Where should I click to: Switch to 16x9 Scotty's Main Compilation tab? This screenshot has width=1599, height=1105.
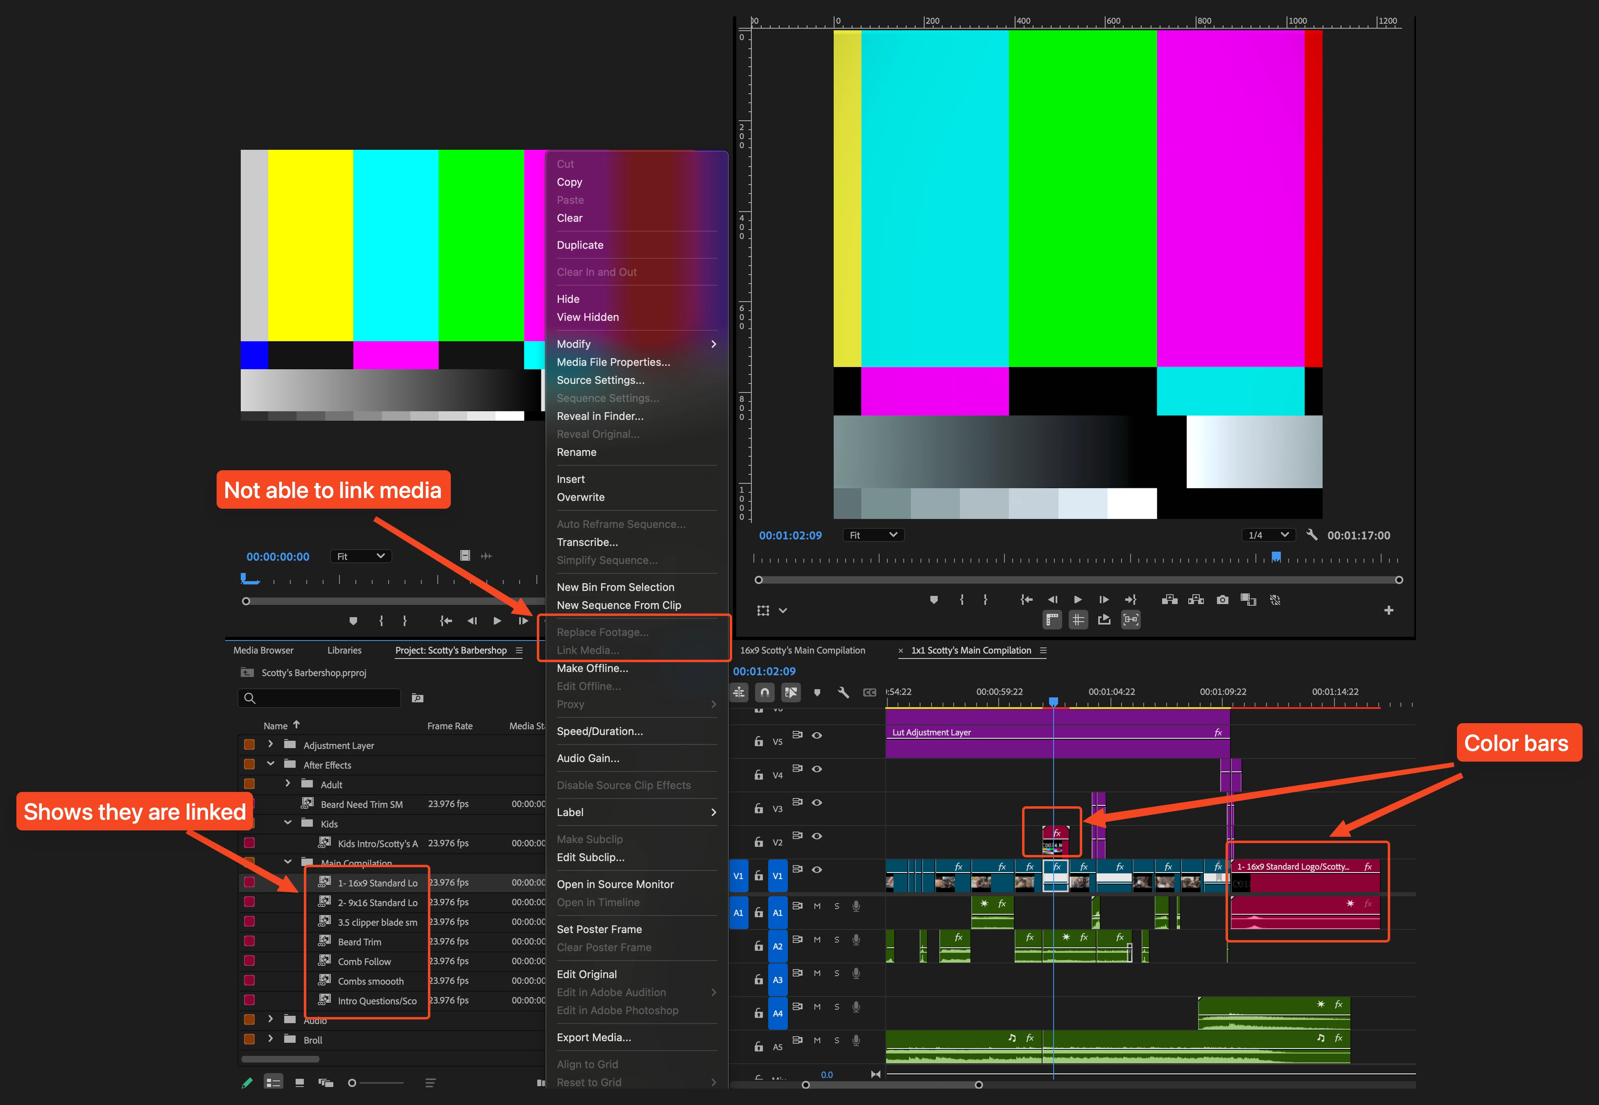pyautogui.click(x=802, y=650)
